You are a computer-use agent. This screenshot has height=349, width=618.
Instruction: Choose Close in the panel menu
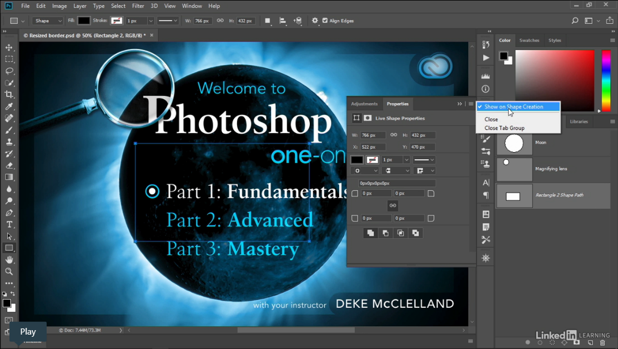tap(491, 119)
